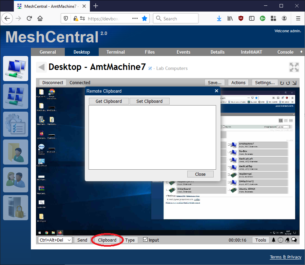Open My Events checklist sidebar icon
Image resolution: width=305 pixels, height=265 pixels.
pos(16,124)
